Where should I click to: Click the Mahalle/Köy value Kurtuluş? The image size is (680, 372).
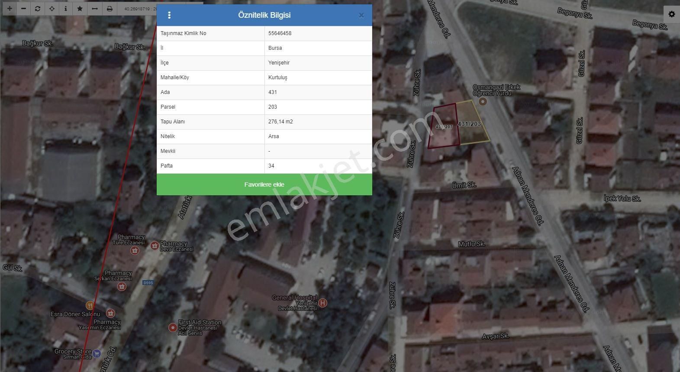tap(278, 78)
